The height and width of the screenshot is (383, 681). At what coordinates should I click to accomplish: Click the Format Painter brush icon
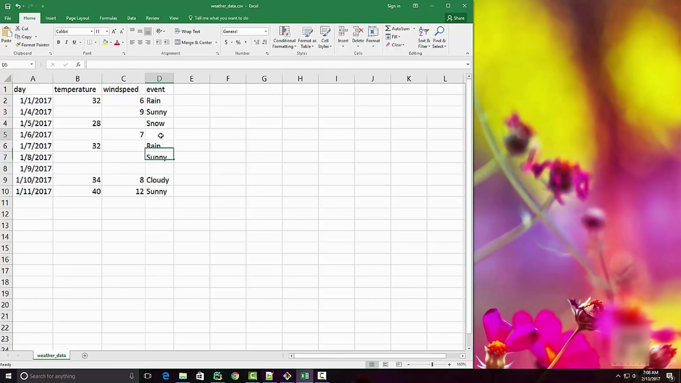pyautogui.click(x=18, y=45)
